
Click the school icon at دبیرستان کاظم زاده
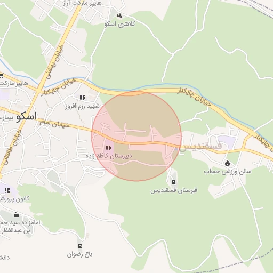click(x=108, y=148)
